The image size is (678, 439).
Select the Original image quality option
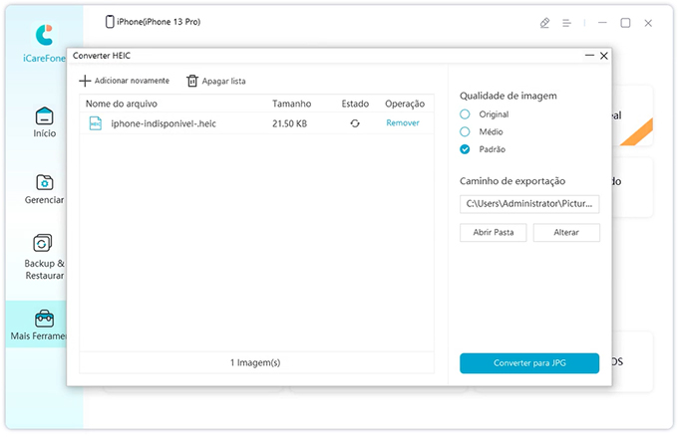[x=465, y=114]
